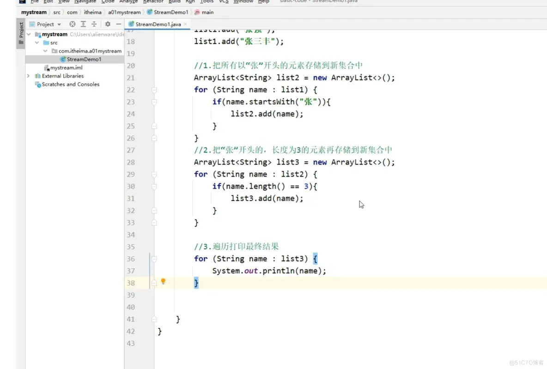Toggle code fold marker at line 29
The width and height of the screenshot is (547, 369).
tap(154, 174)
